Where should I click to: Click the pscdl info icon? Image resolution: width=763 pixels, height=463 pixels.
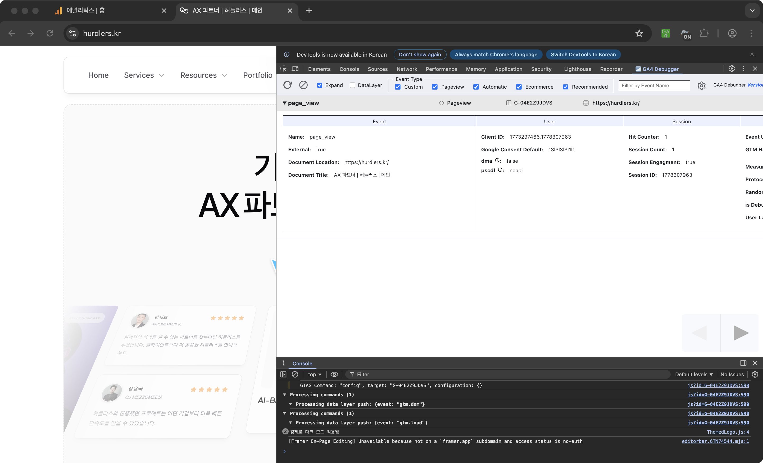point(500,170)
